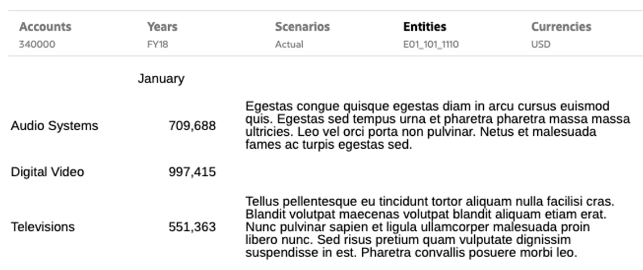
Task: Click the 340000 account member value
Action: click(37, 45)
